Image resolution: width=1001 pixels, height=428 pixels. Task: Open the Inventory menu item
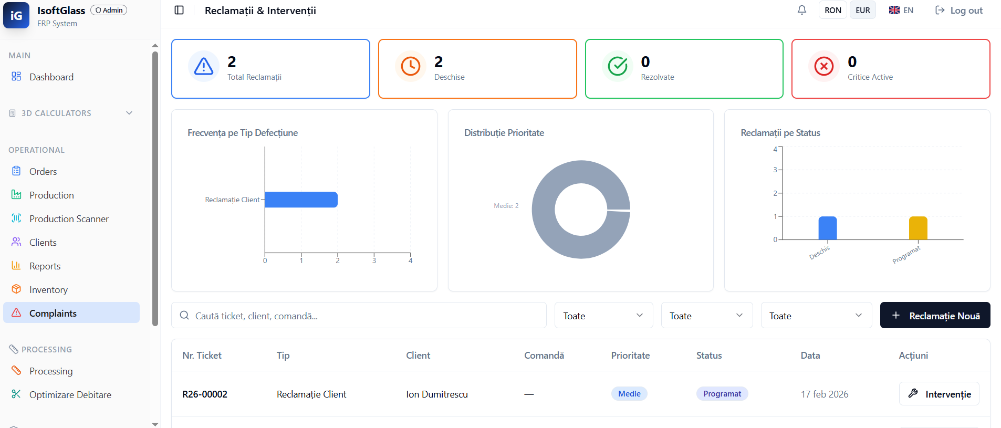48,290
